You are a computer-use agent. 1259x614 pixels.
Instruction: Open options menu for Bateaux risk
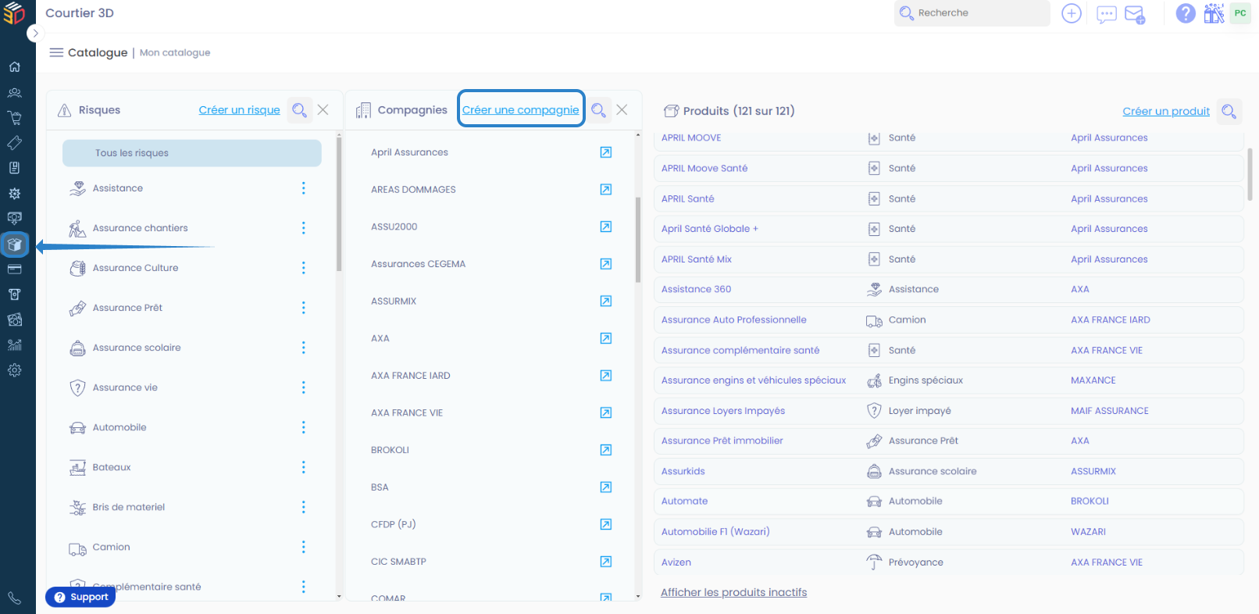point(304,467)
